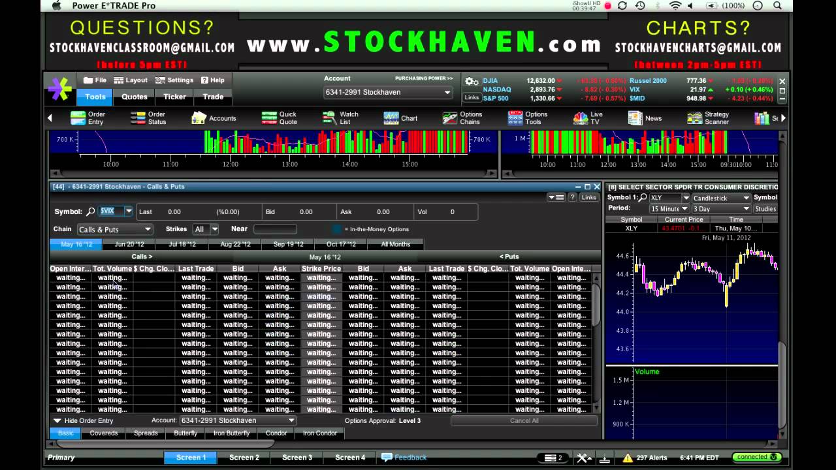
Task: Open the 3 Day range dropdown
Action: pyautogui.click(x=721, y=209)
